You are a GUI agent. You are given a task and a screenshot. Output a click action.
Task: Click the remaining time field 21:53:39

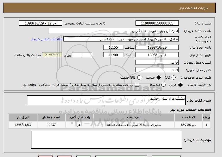coord(52,55)
